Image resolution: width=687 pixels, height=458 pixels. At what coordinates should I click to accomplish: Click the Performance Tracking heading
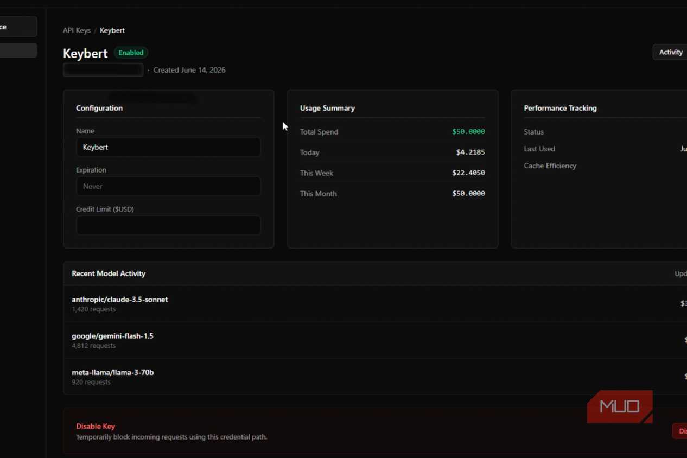pos(560,108)
